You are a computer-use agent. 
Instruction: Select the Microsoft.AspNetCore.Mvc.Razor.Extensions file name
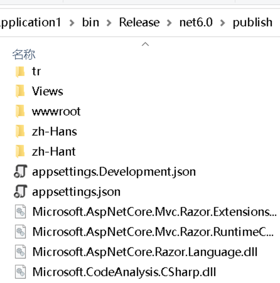point(155,212)
